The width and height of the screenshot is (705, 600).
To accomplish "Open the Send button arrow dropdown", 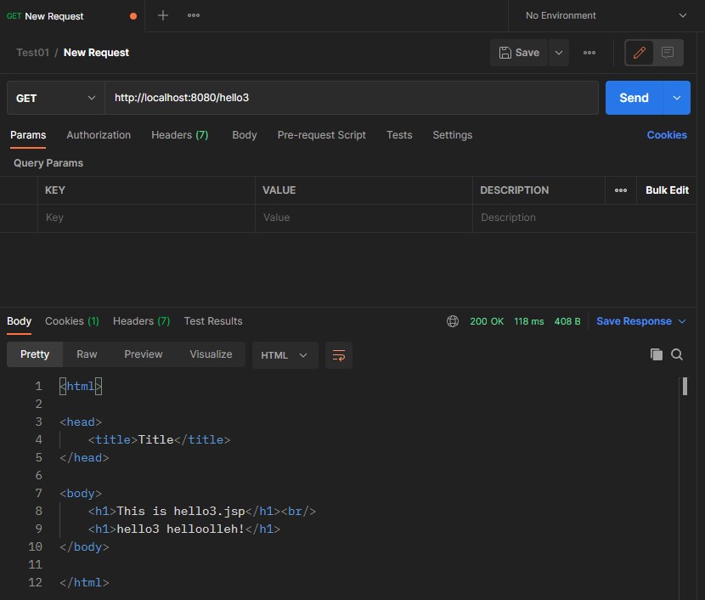I will pyautogui.click(x=677, y=98).
